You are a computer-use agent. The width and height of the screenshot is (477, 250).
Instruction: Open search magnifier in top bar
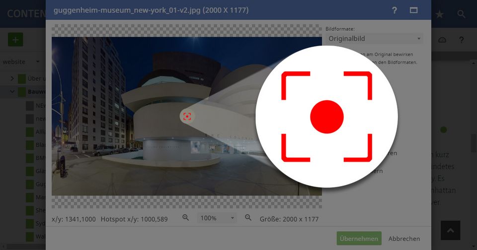pos(462,14)
